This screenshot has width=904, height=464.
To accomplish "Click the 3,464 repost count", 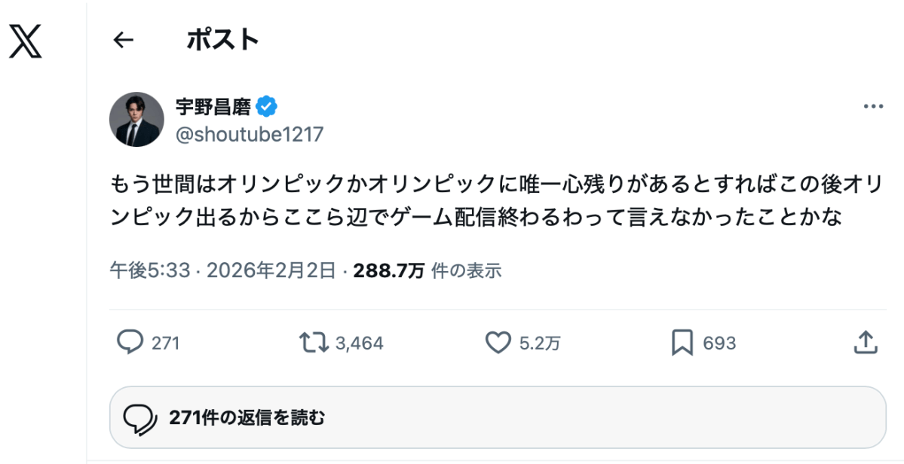I will click(x=359, y=344).
